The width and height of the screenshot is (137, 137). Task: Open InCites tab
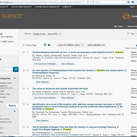point(4,7)
